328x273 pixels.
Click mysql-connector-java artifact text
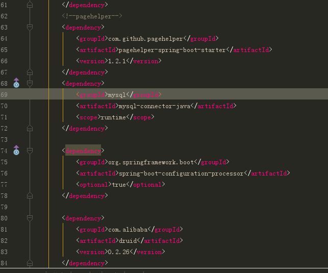coord(155,106)
